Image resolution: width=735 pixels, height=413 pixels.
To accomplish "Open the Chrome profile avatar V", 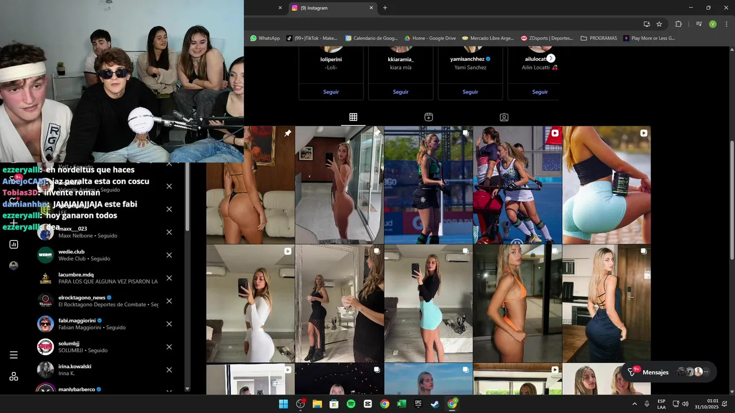I will pyautogui.click(x=713, y=24).
